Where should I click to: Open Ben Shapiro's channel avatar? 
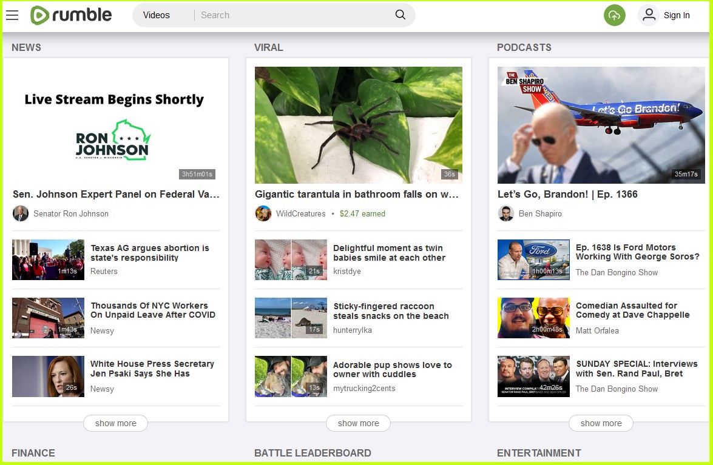[506, 213]
